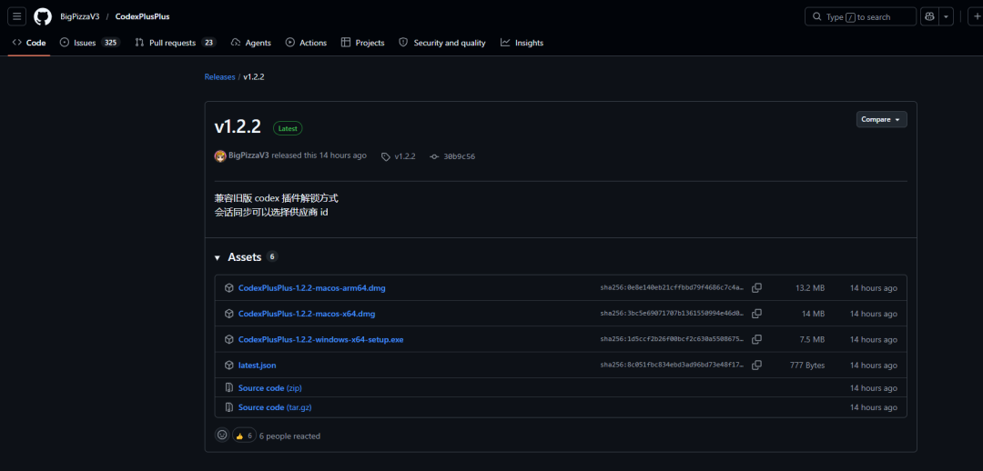Click the commit icon beside 30b9c56
The width and height of the screenshot is (983, 471).
(x=434, y=156)
